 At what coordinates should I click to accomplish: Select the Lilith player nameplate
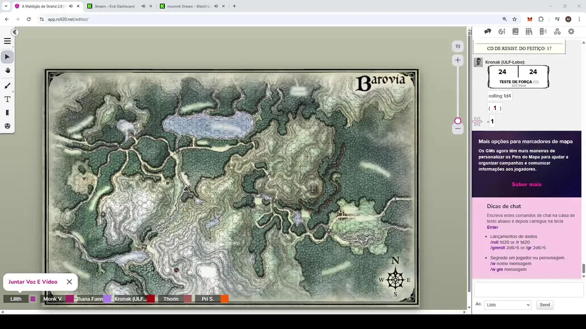pos(16,299)
